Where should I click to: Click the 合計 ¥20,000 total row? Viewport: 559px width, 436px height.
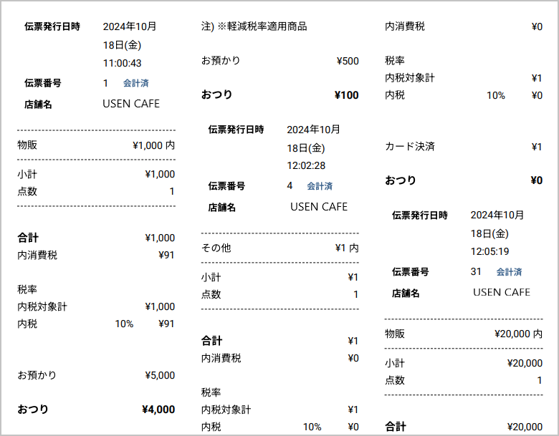464,427
